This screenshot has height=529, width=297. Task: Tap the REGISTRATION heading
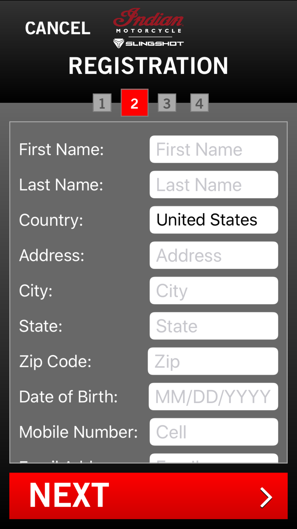148,66
